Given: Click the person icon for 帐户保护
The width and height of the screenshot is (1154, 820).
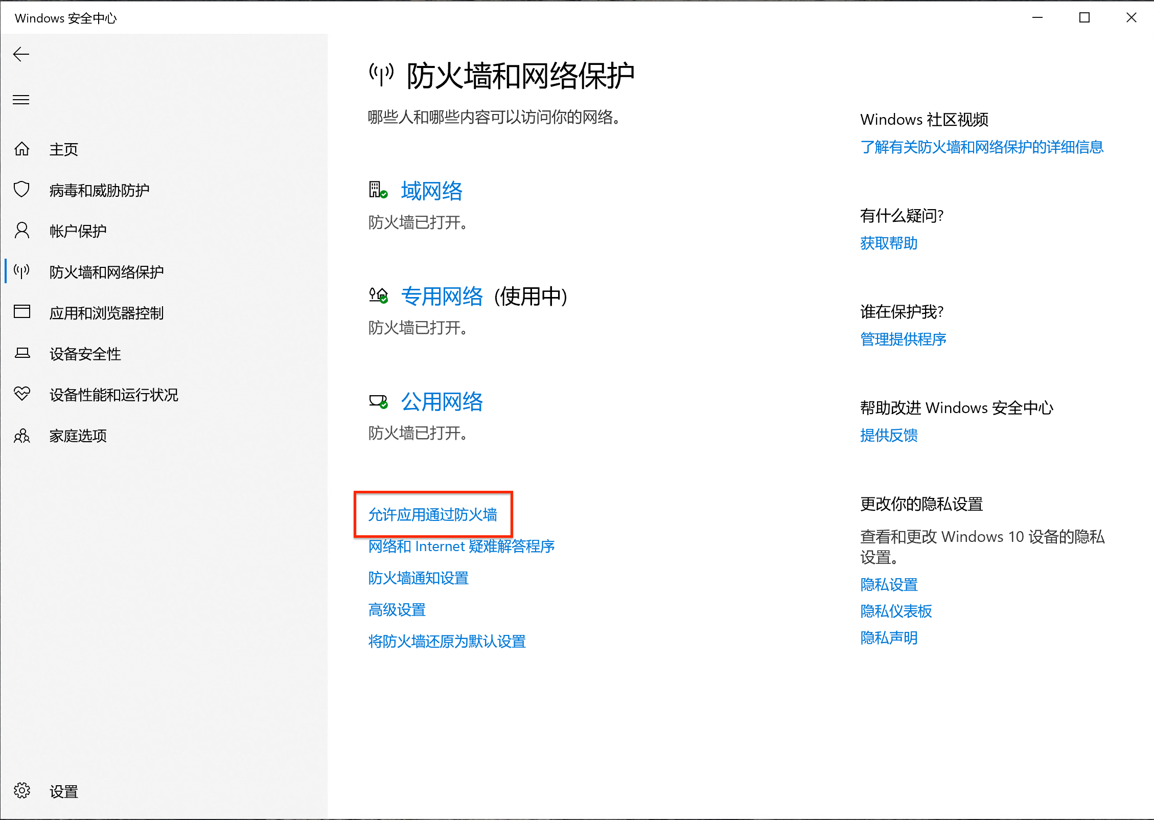Looking at the screenshot, I should click(22, 231).
